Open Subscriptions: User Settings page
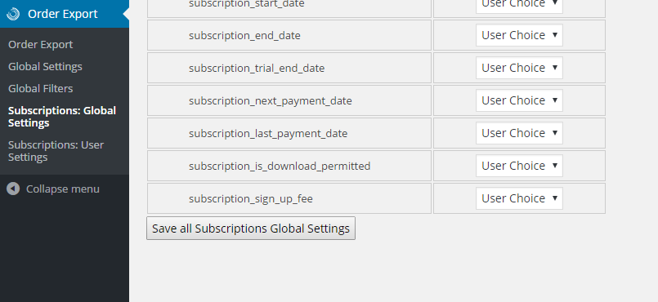 point(56,151)
